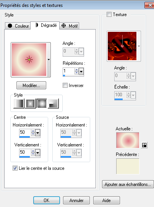Click Ajouter aux échantillons... button

click(128, 184)
